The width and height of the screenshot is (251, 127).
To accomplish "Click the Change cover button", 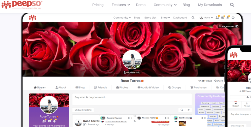I will coord(228,26).
